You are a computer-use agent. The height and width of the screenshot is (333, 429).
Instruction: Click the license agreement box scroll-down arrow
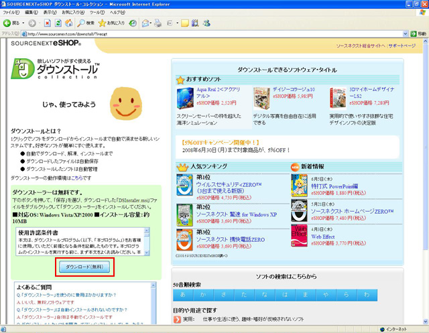[147, 253]
